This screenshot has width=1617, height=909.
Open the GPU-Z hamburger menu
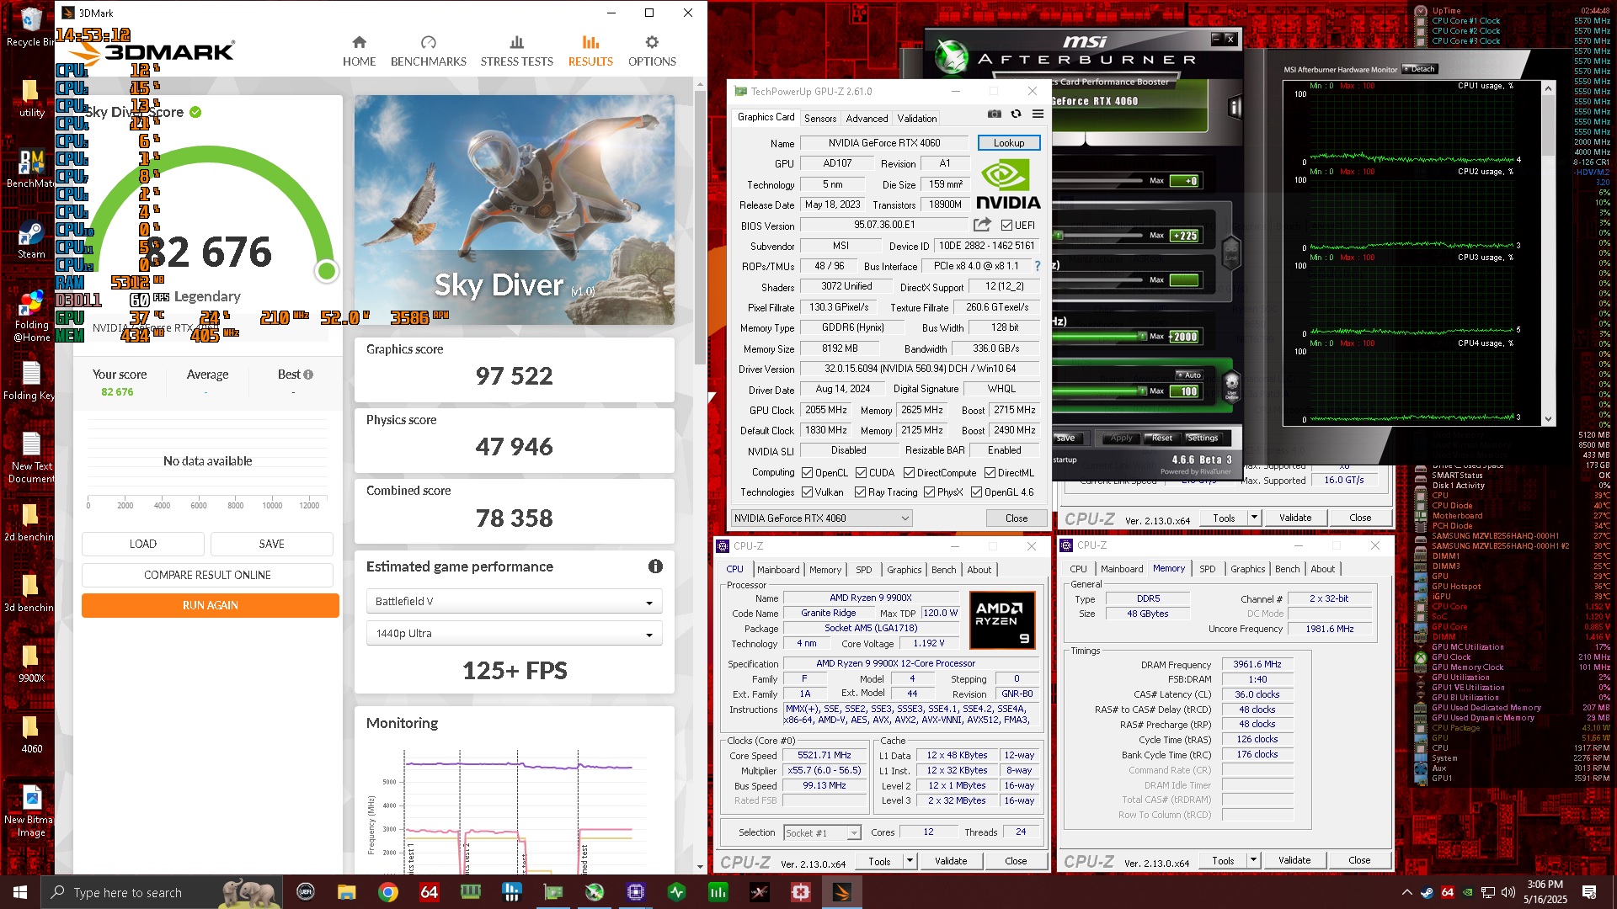point(1038,114)
